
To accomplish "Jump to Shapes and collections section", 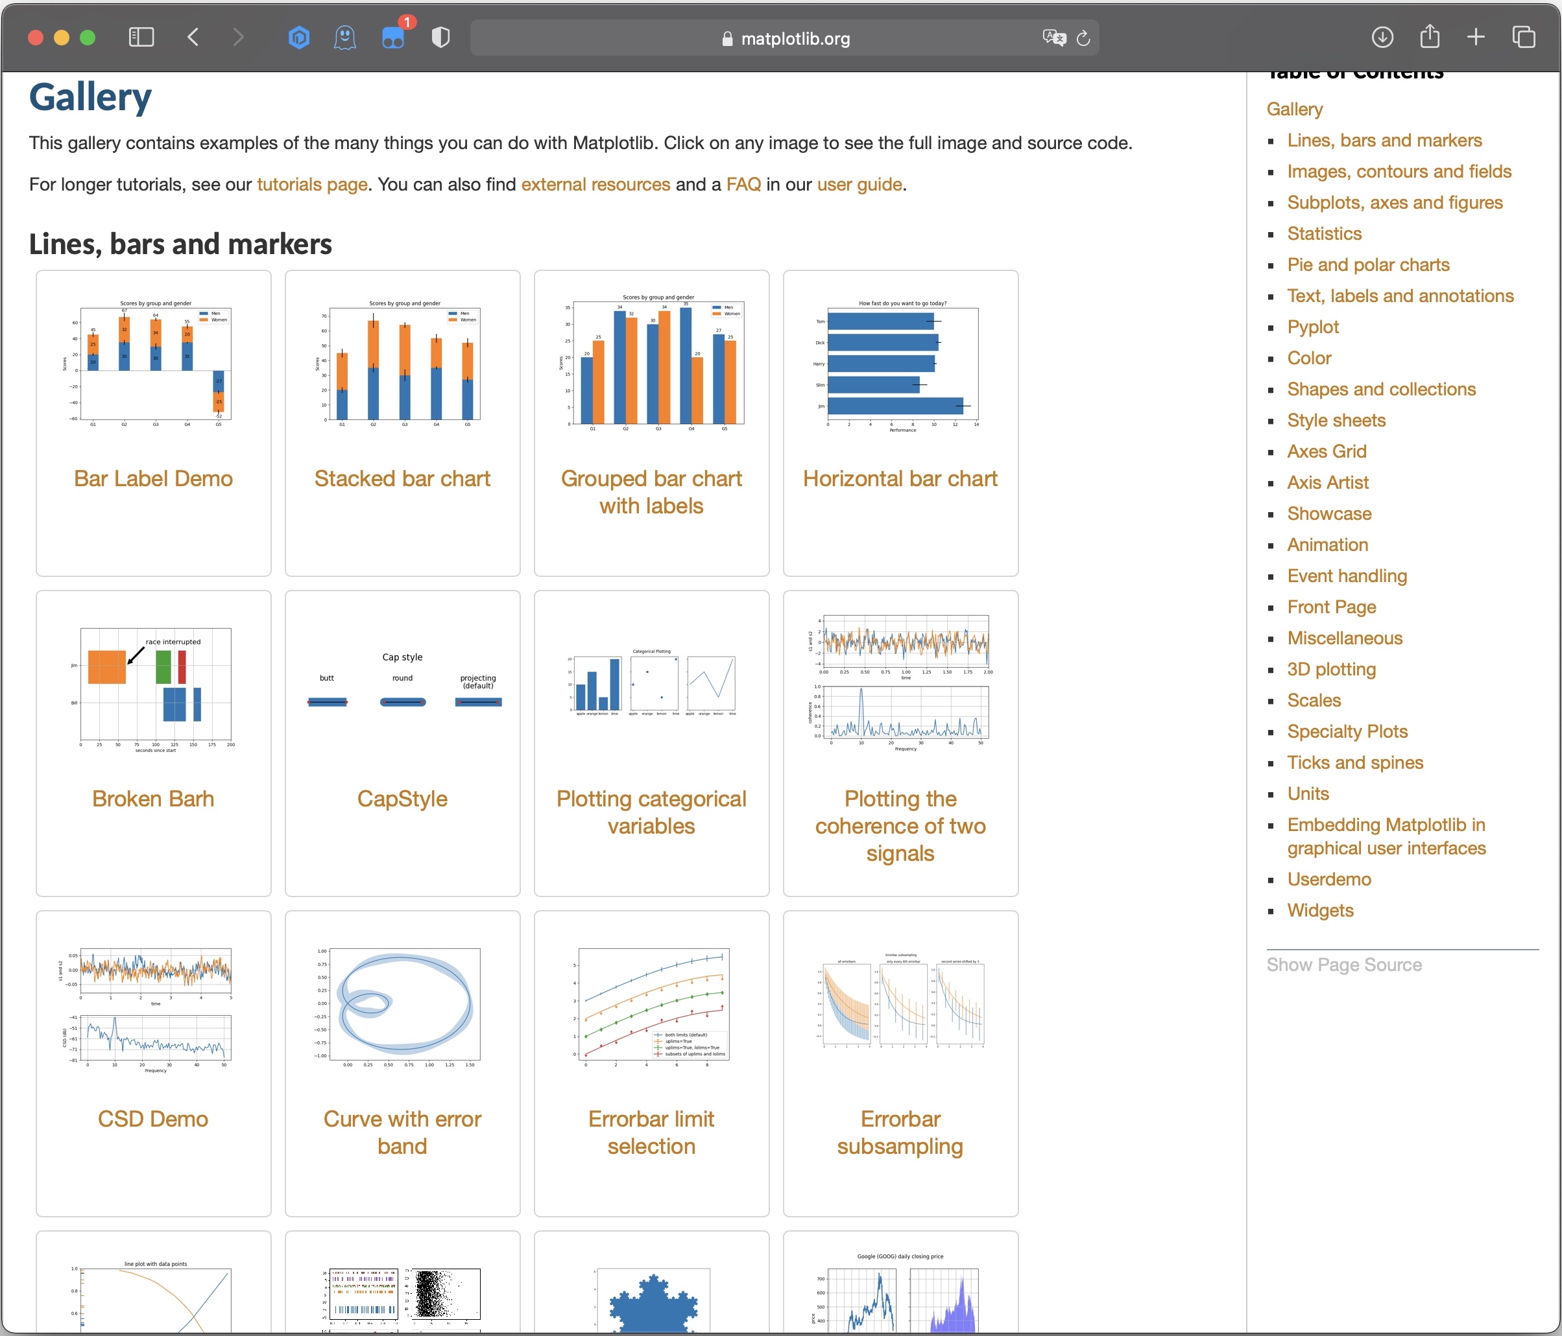I will tap(1381, 389).
